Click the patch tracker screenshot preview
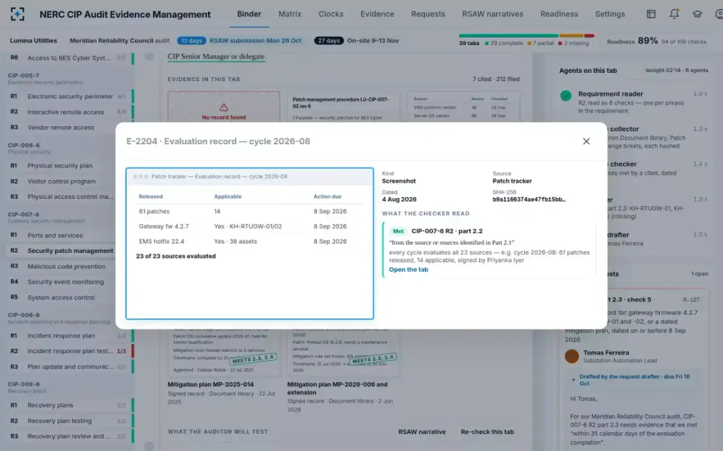The height and width of the screenshot is (451, 723). click(249, 244)
